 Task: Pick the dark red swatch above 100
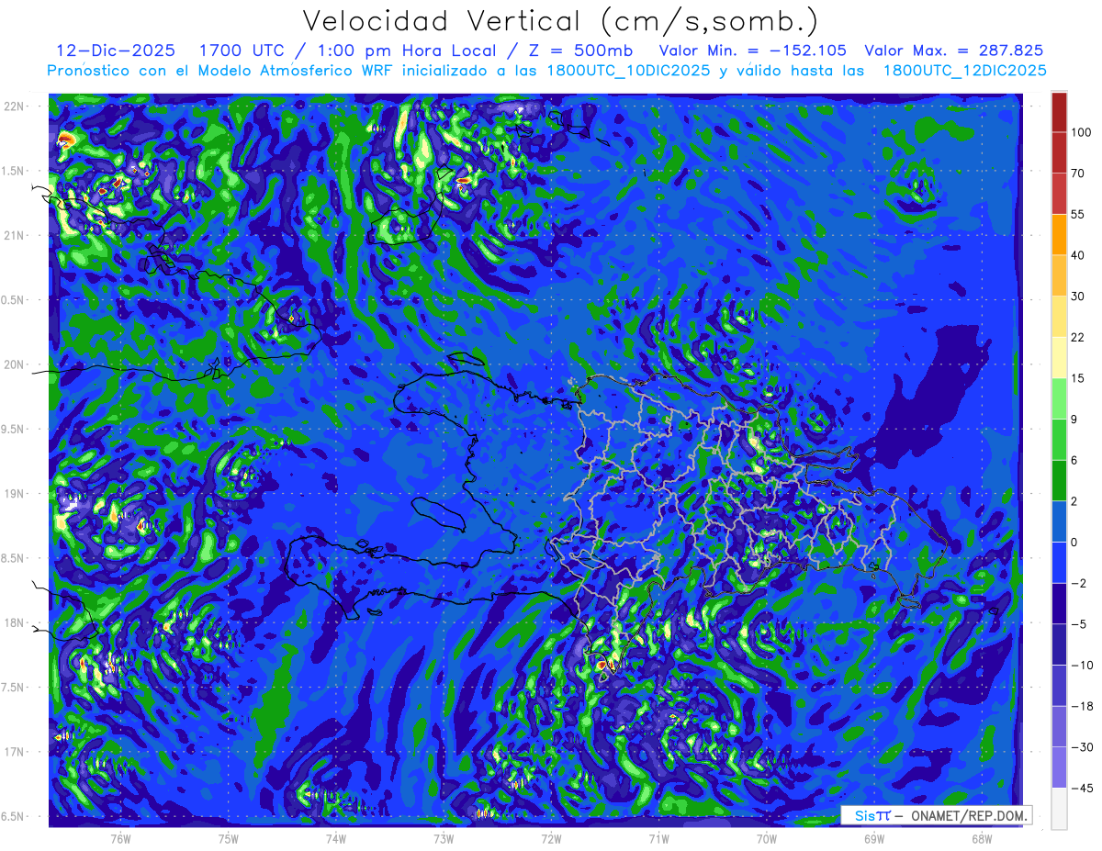pos(1059,111)
